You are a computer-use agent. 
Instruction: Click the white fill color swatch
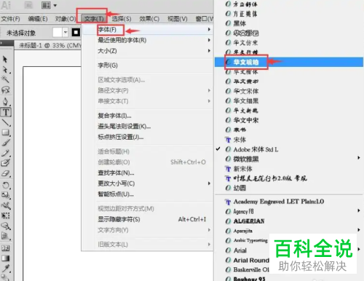58,32
